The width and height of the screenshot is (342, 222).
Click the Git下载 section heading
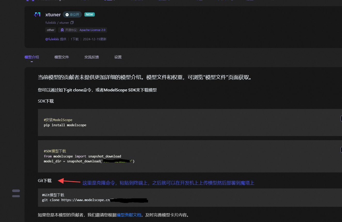45,181
